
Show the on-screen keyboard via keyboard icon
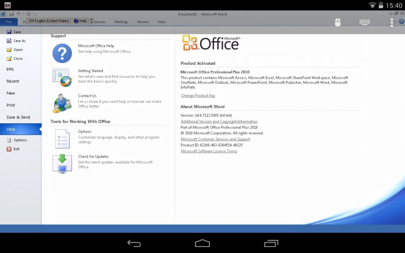[x=364, y=22]
